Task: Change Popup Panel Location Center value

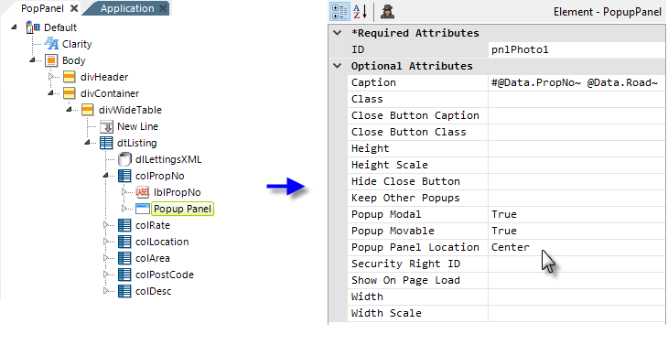Action: pyautogui.click(x=576, y=247)
